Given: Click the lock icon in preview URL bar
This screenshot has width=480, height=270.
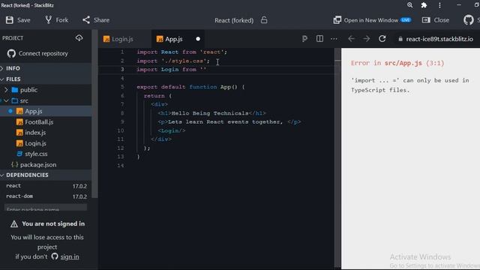Looking at the screenshot, I should tap(400, 39).
